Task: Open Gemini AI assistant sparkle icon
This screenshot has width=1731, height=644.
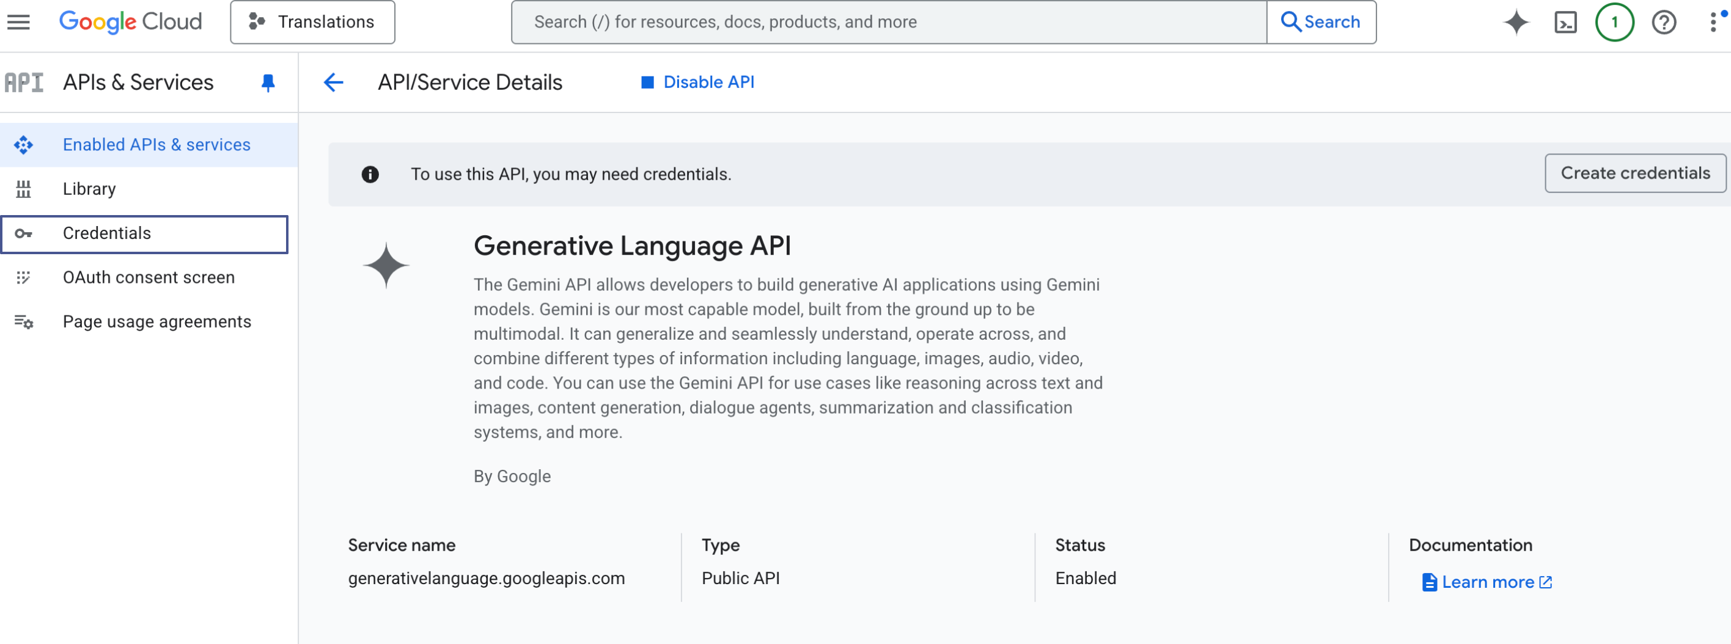Action: click(x=1515, y=22)
